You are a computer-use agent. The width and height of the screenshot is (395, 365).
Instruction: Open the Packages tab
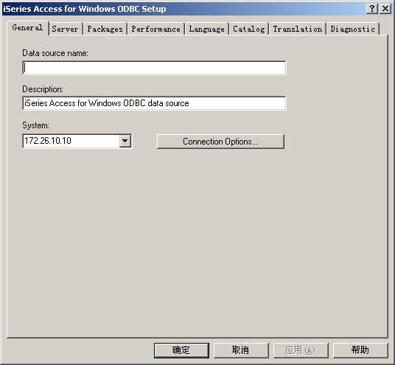point(105,29)
